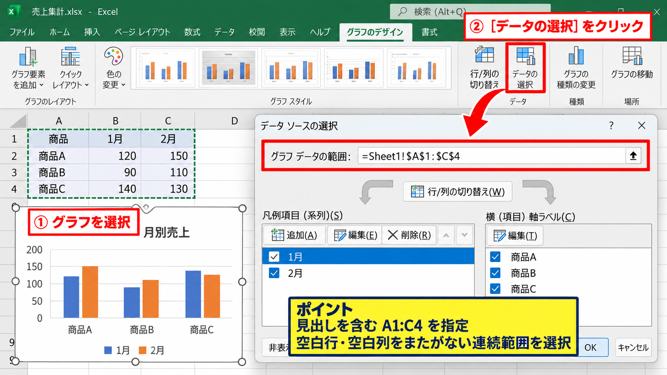
Task: Click the 削除(R) series button
Action: 409,235
